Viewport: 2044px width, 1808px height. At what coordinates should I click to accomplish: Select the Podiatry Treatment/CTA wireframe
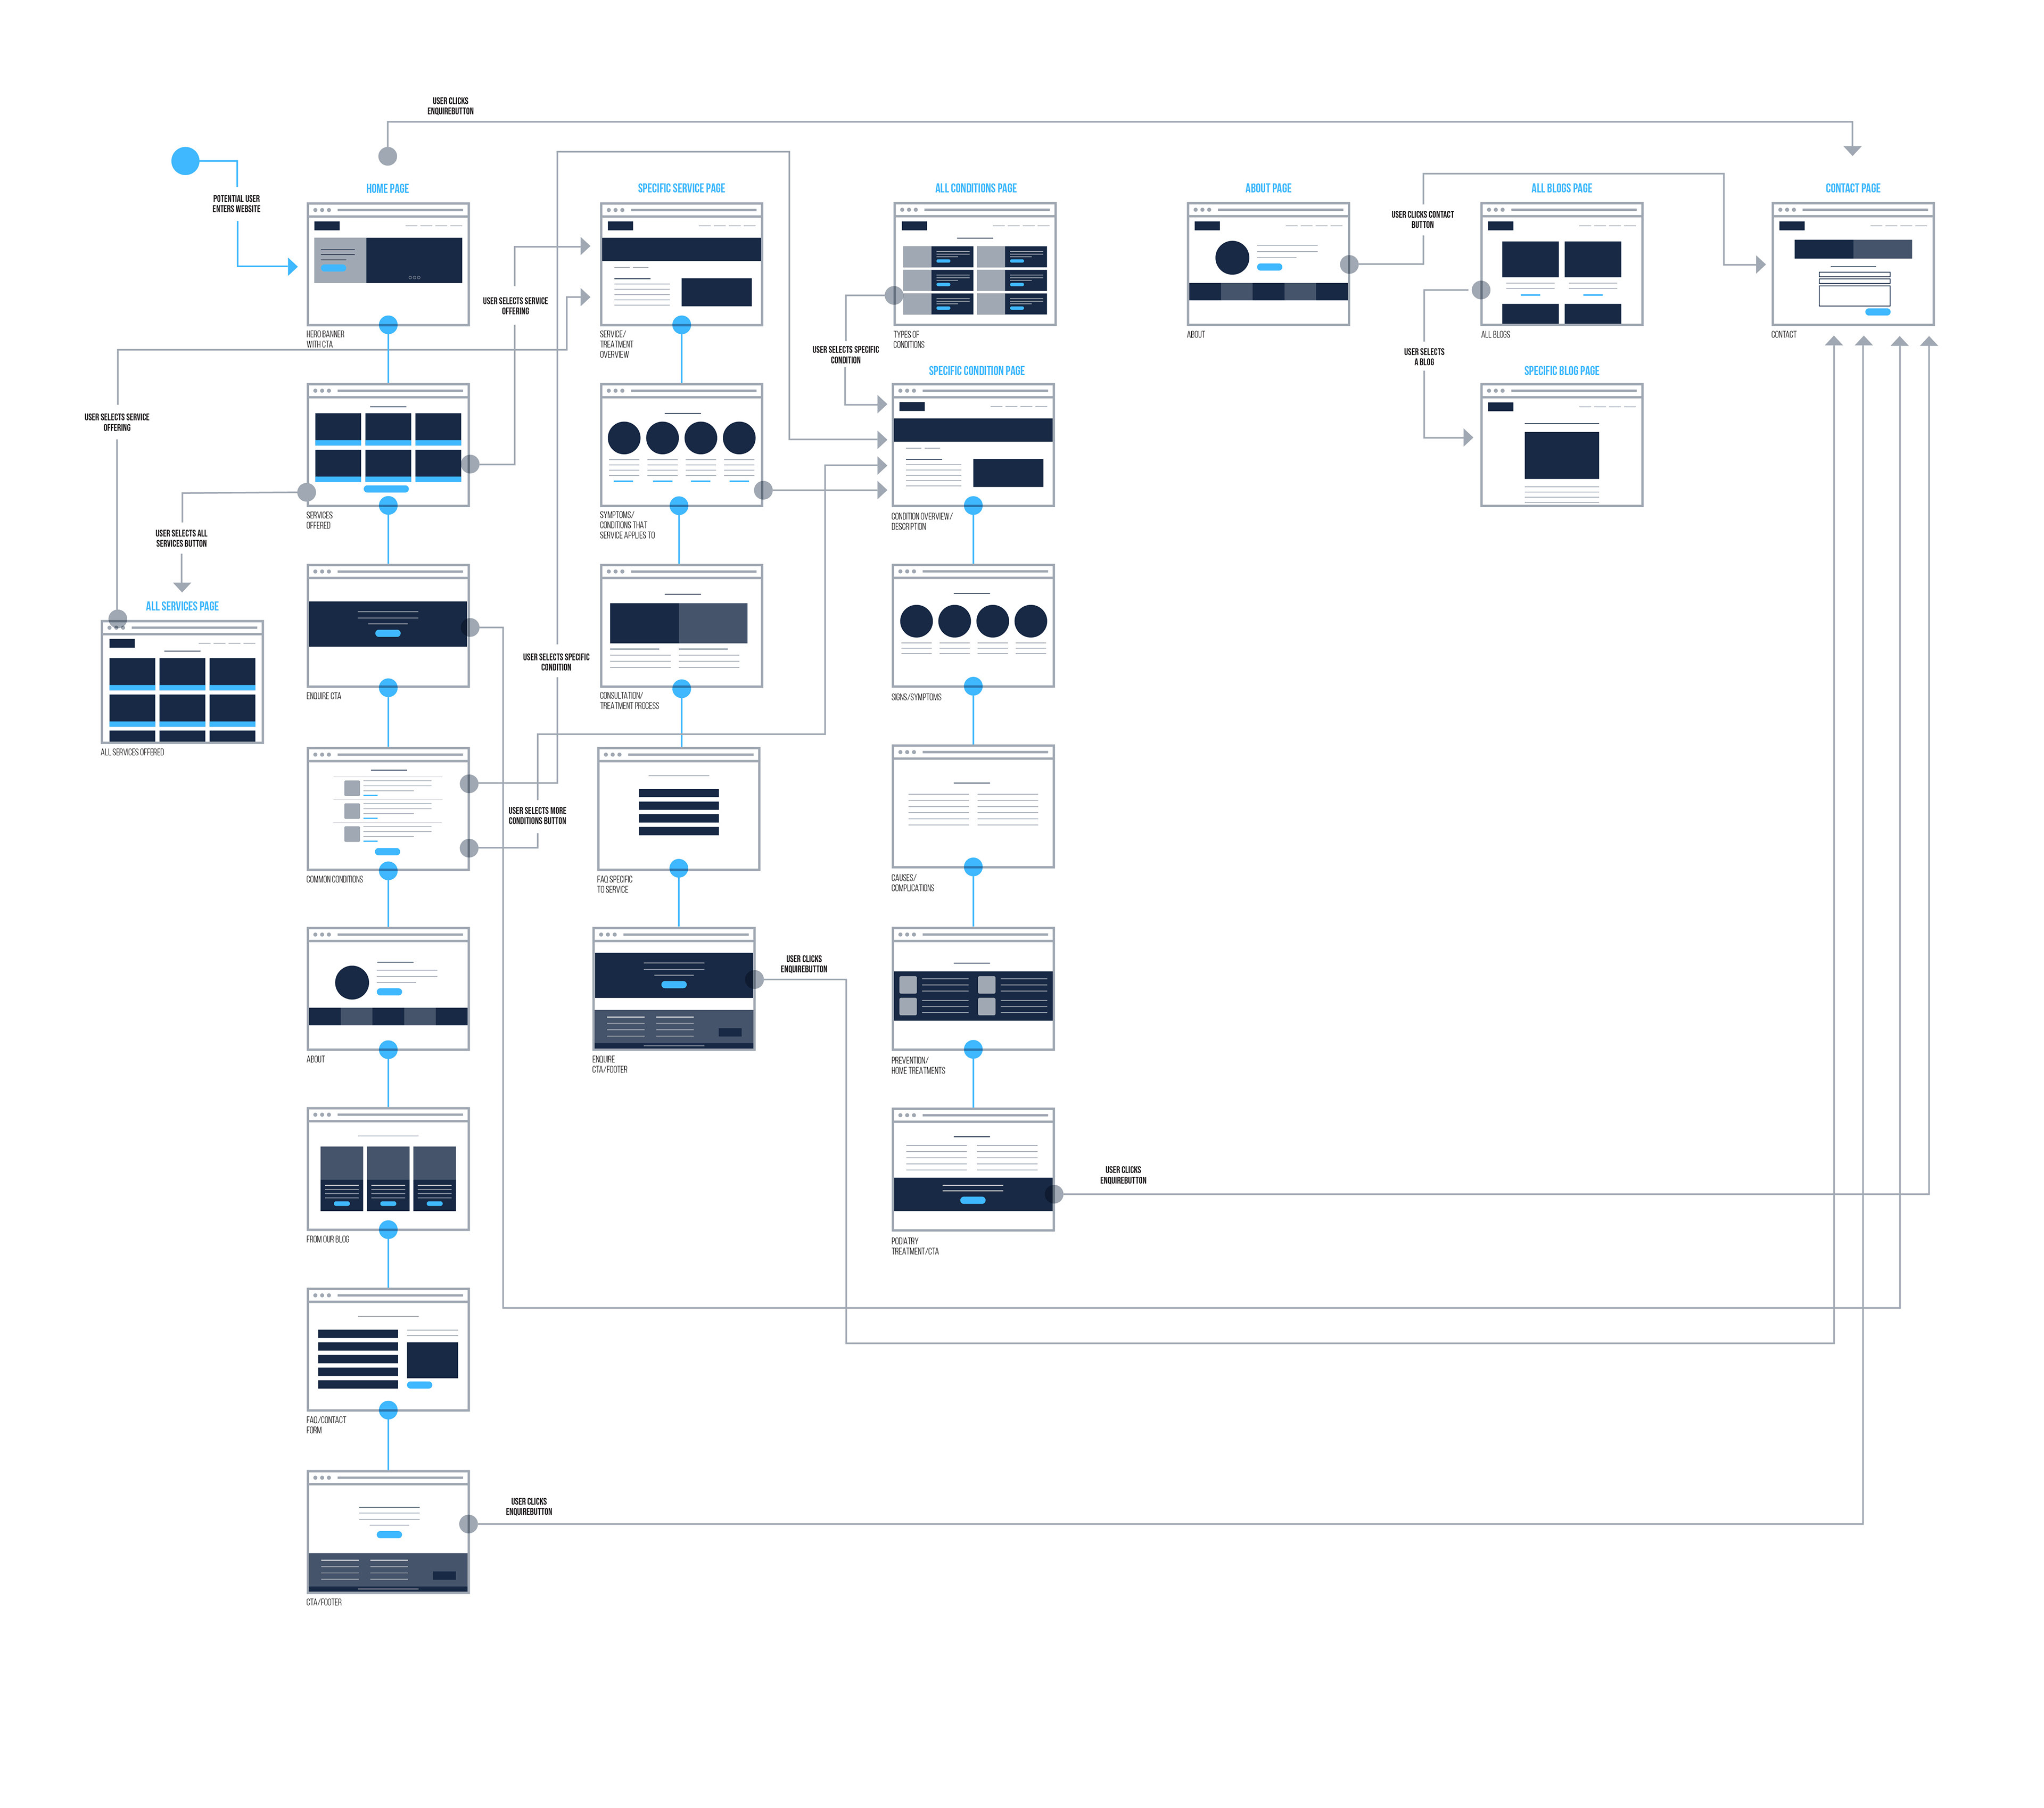point(973,1170)
